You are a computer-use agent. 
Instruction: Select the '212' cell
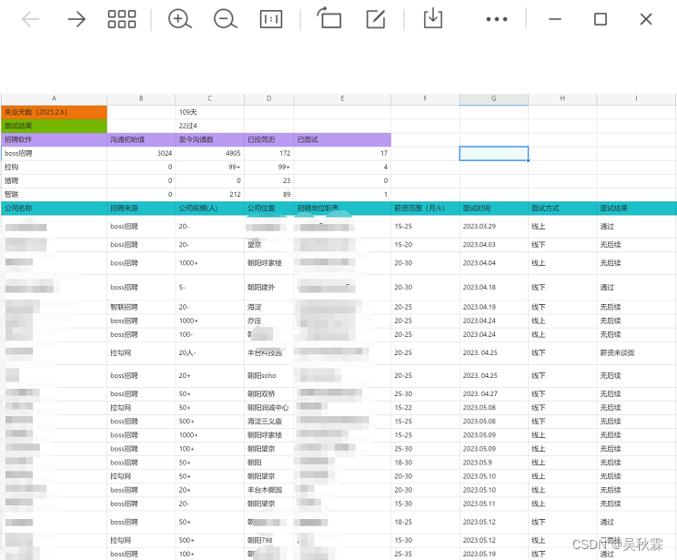click(x=210, y=195)
